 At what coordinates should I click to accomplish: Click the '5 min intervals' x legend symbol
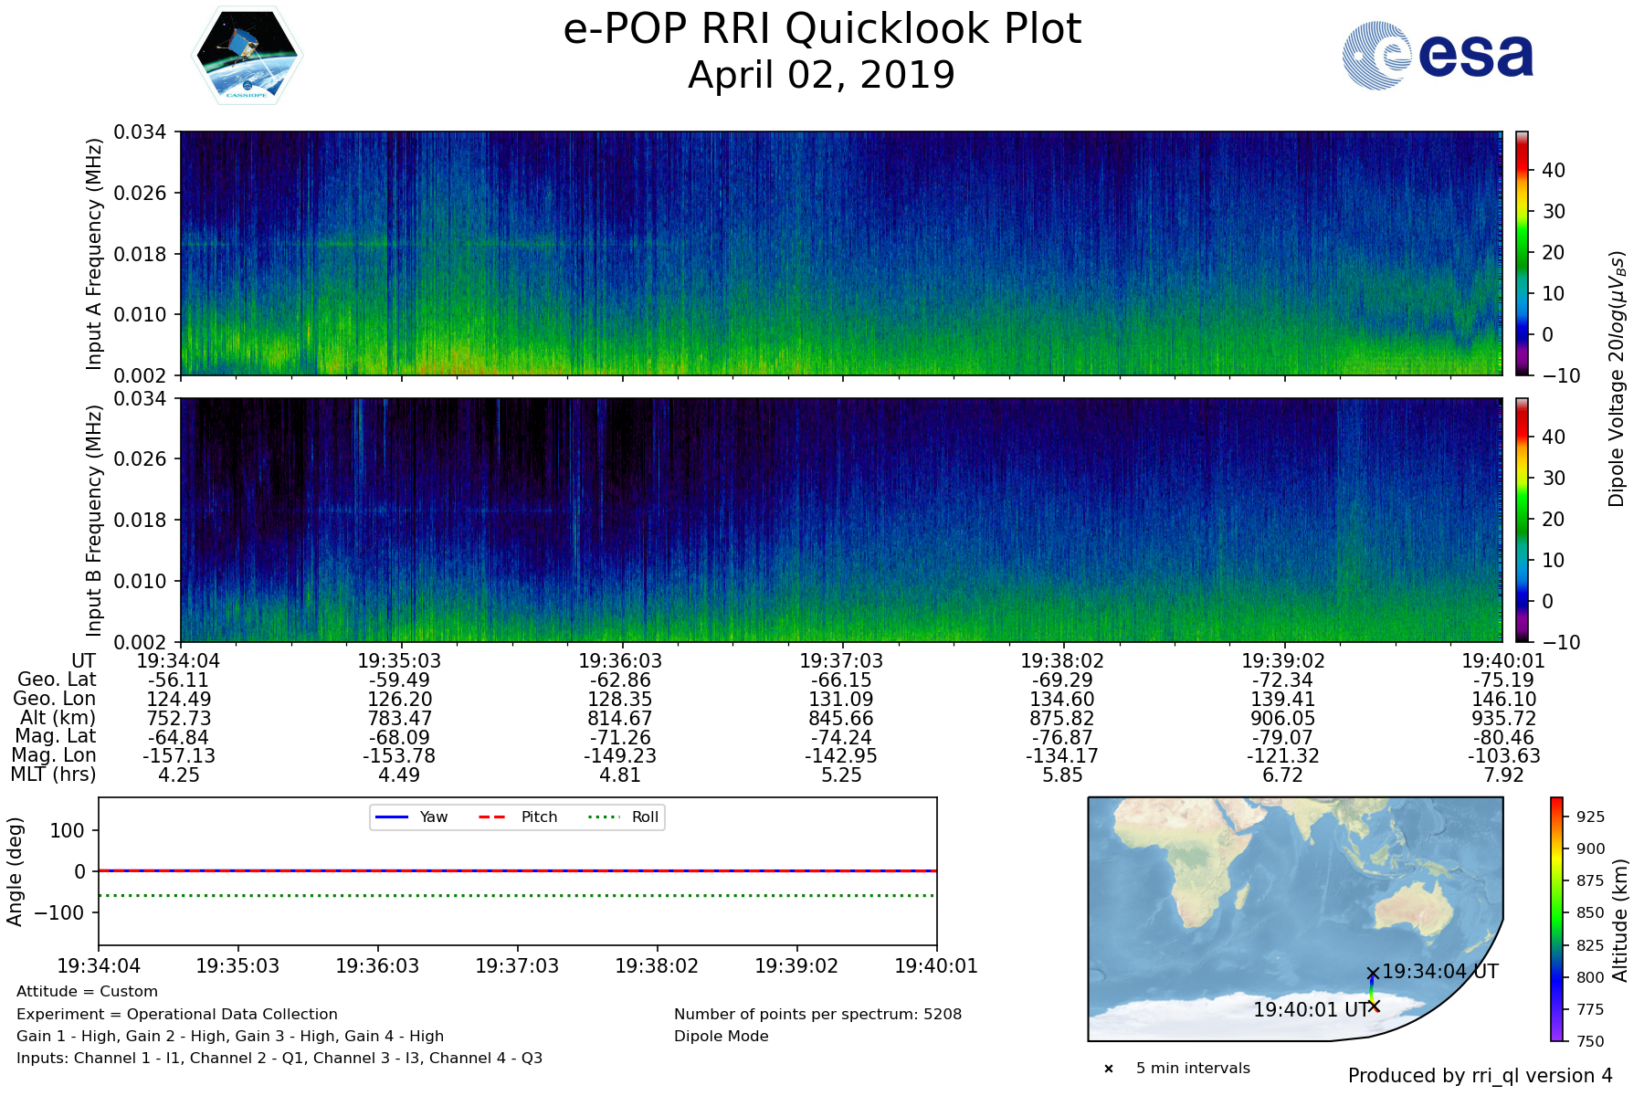(1109, 1069)
